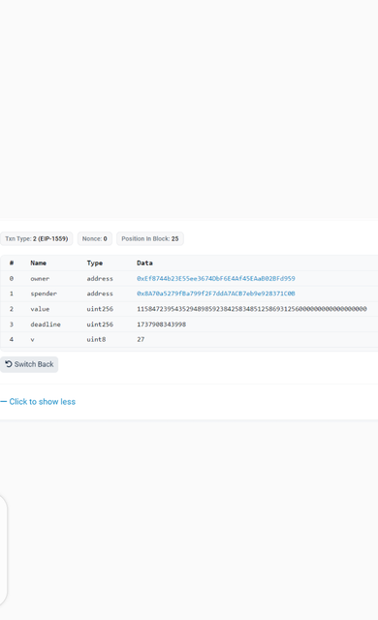
Task: Click row index 4 in the table
Action: pos(12,339)
